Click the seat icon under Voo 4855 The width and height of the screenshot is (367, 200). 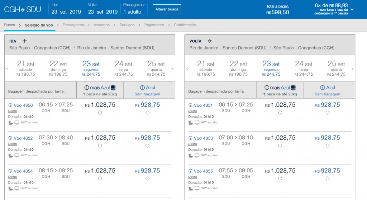click(191, 189)
